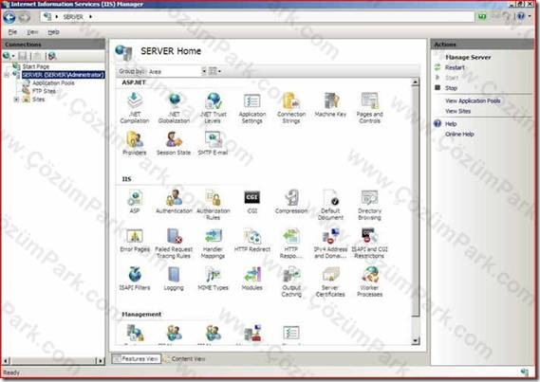Open Handler Mappings feature
The height and width of the screenshot is (382, 540).
214,243
